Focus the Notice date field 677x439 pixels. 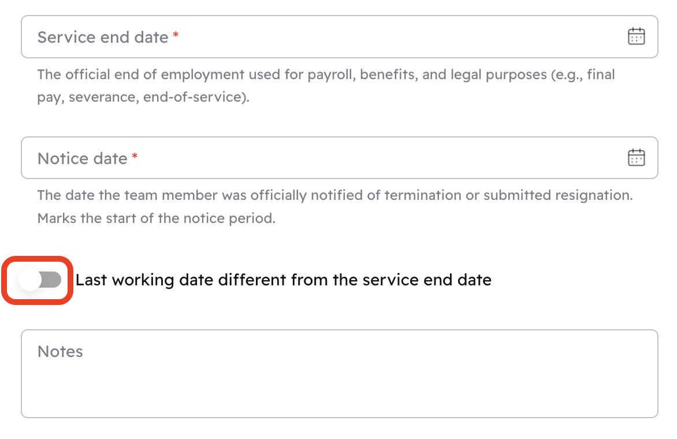click(x=323, y=158)
